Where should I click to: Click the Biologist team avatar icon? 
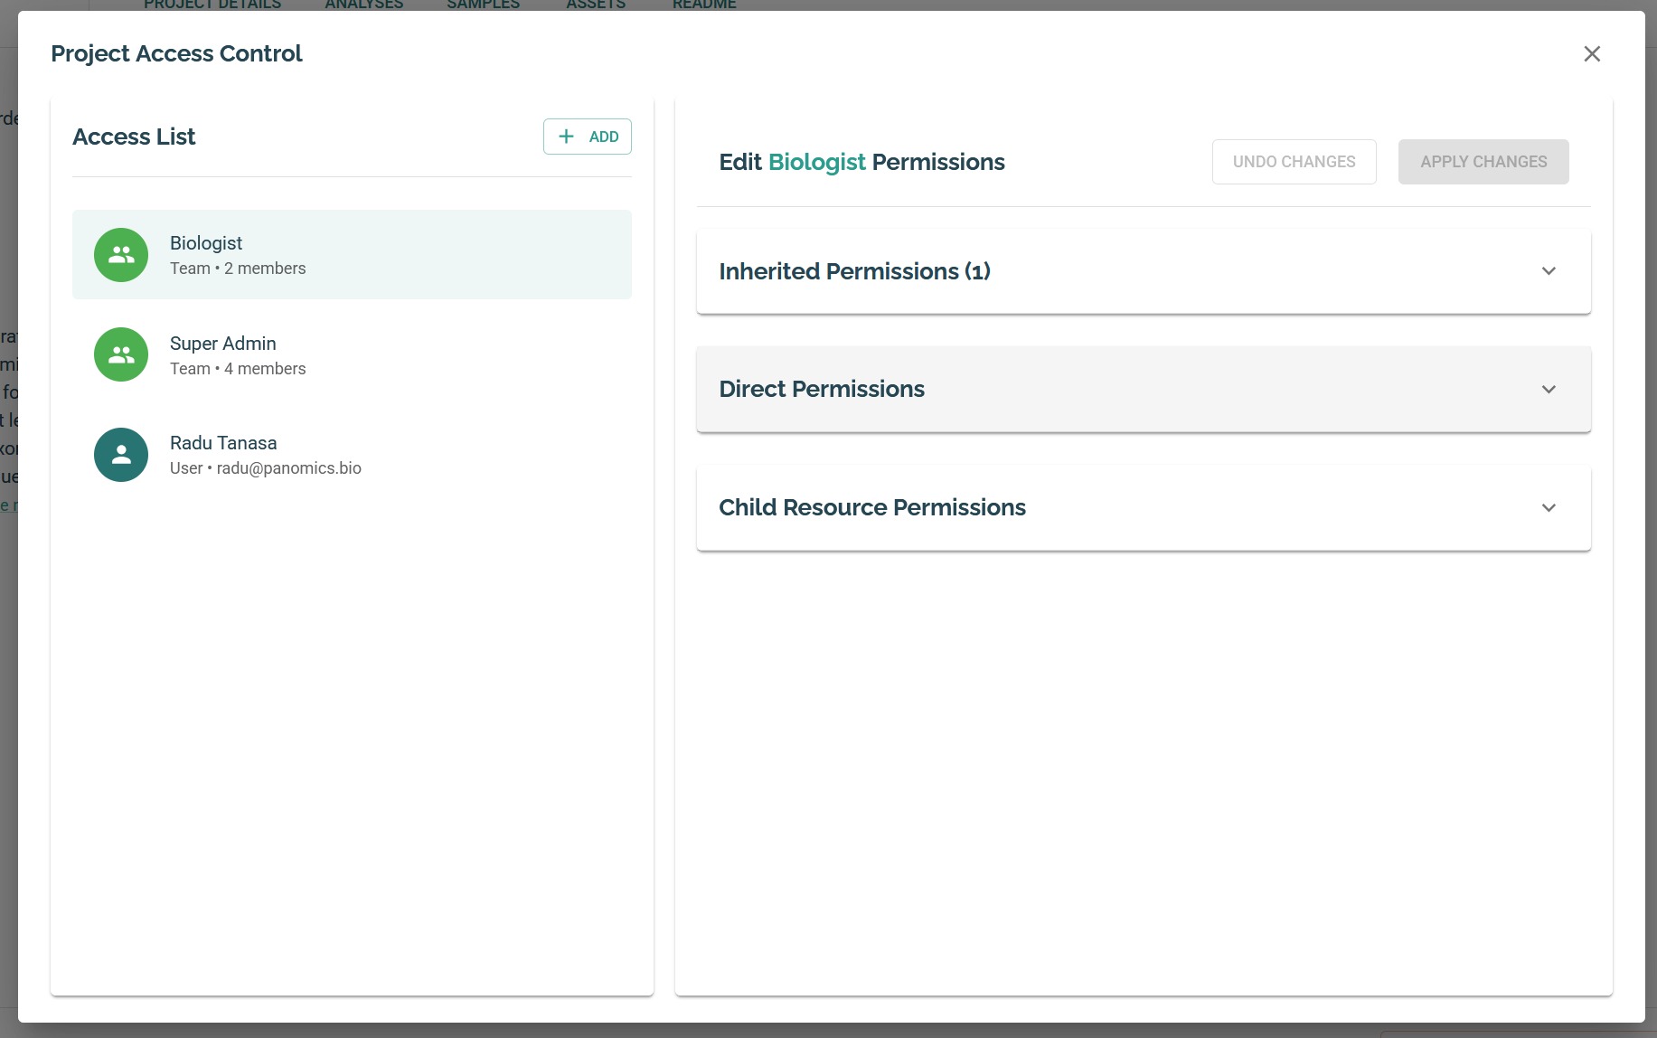point(121,255)
